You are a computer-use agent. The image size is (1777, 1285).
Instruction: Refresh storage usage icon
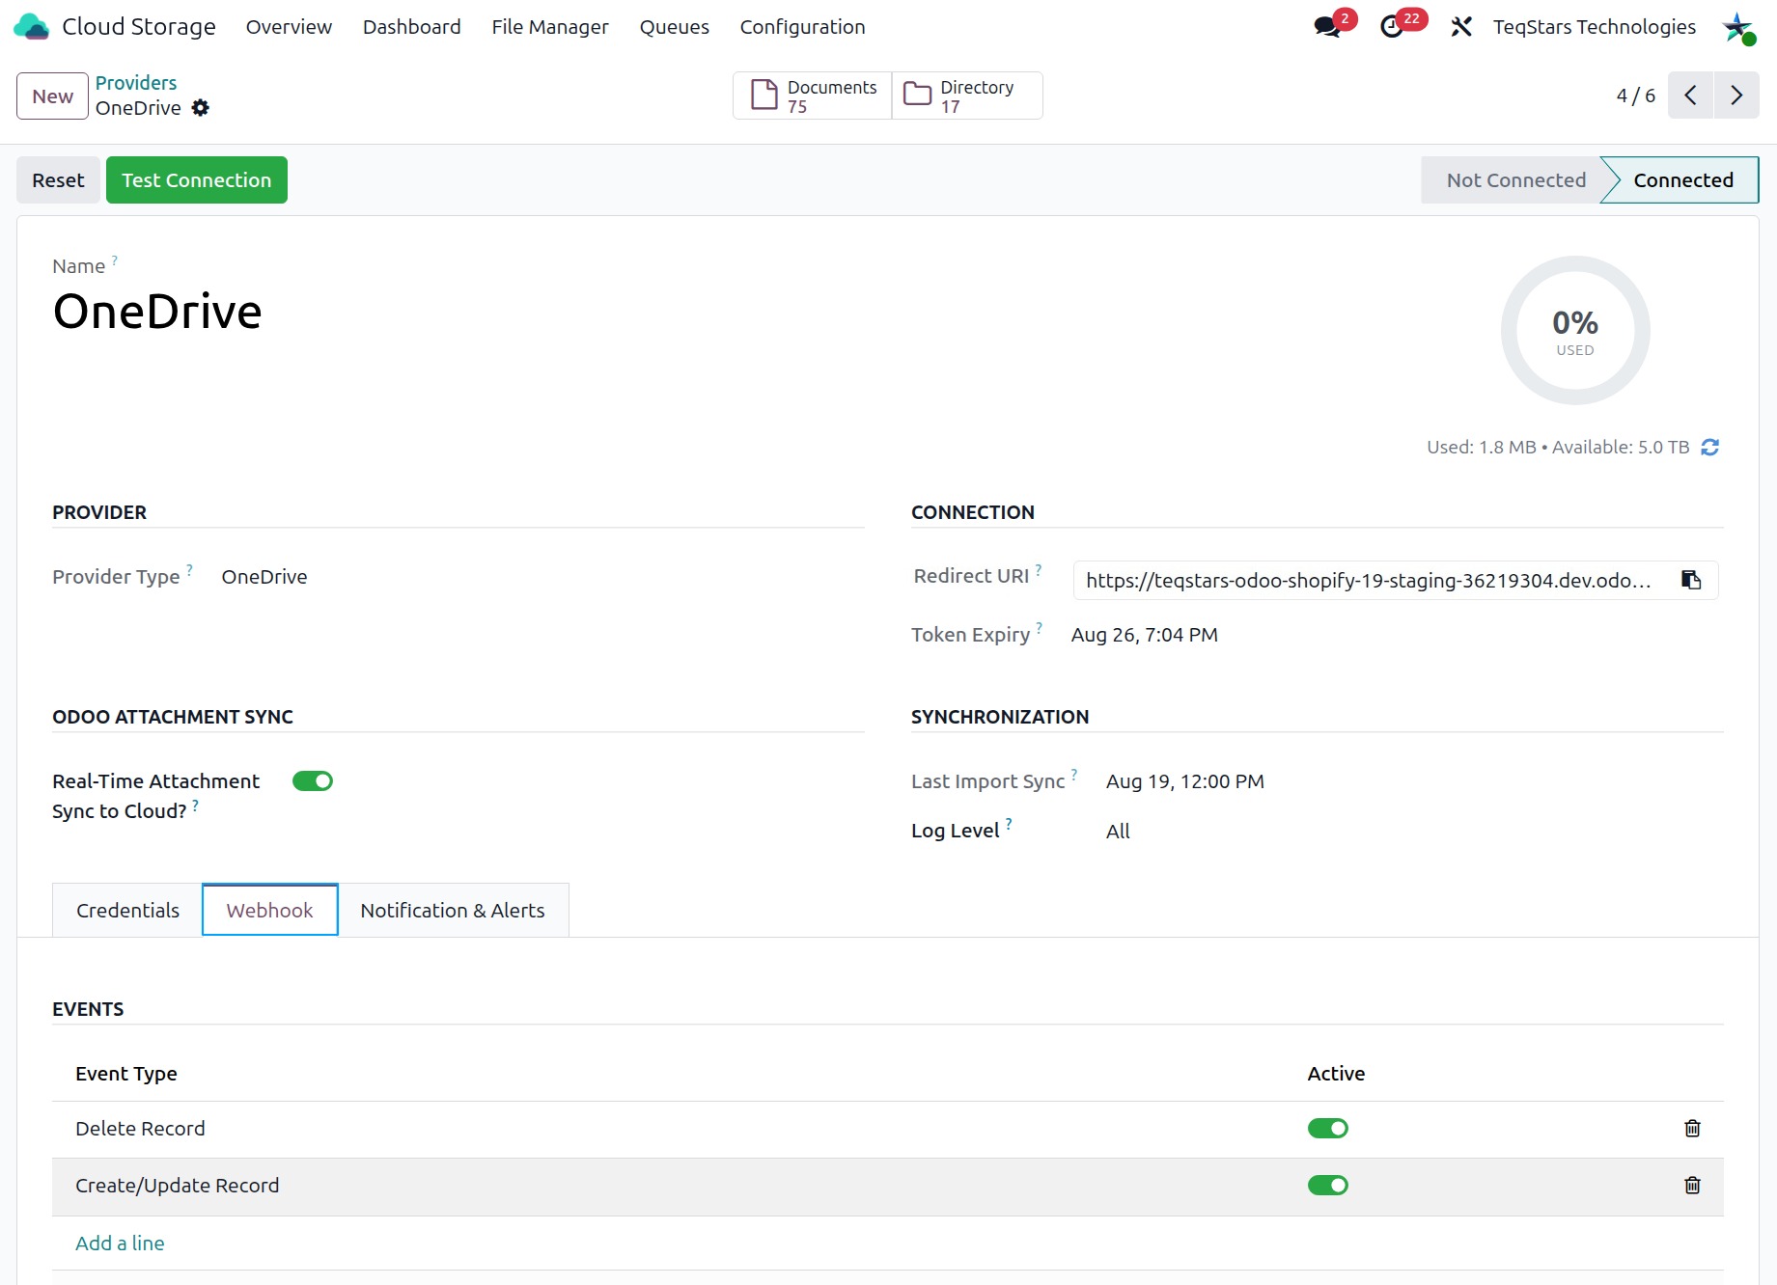pos(1710,448)
